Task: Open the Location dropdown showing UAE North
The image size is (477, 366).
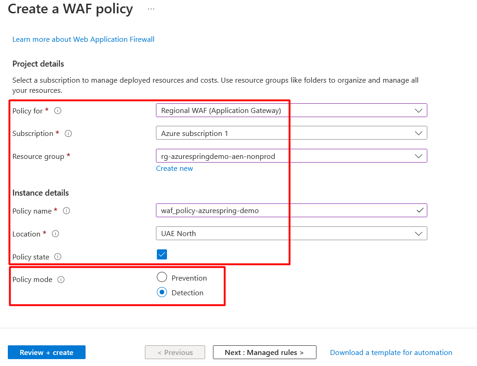Action: [291, 233]
